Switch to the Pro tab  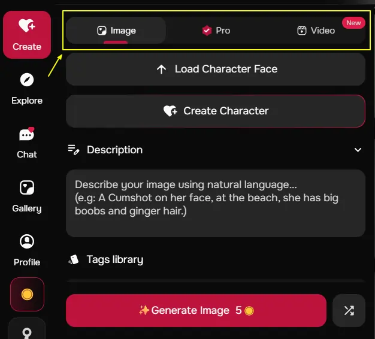click(x=216, y=31)
